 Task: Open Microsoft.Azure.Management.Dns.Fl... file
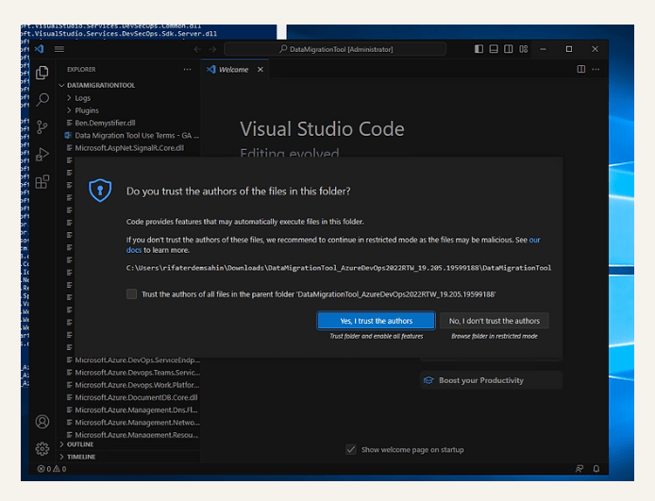click(x=129, y=410)
